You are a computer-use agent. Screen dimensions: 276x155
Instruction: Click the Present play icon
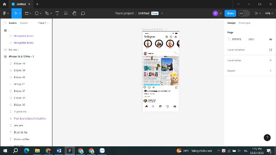tap(256, 13)
